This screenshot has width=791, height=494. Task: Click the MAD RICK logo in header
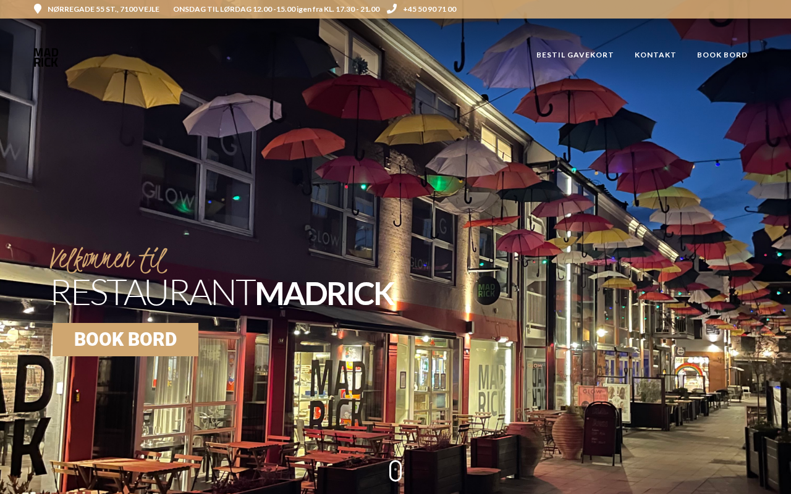coord(46,57)
